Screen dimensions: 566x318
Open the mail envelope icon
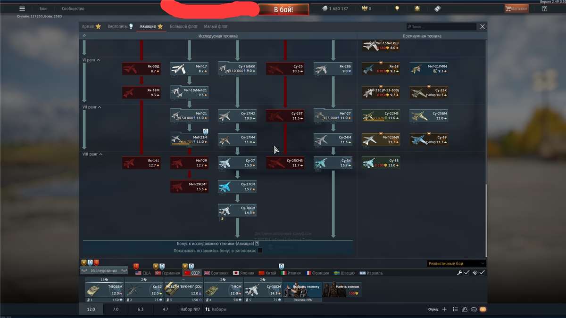coord(483,310)
